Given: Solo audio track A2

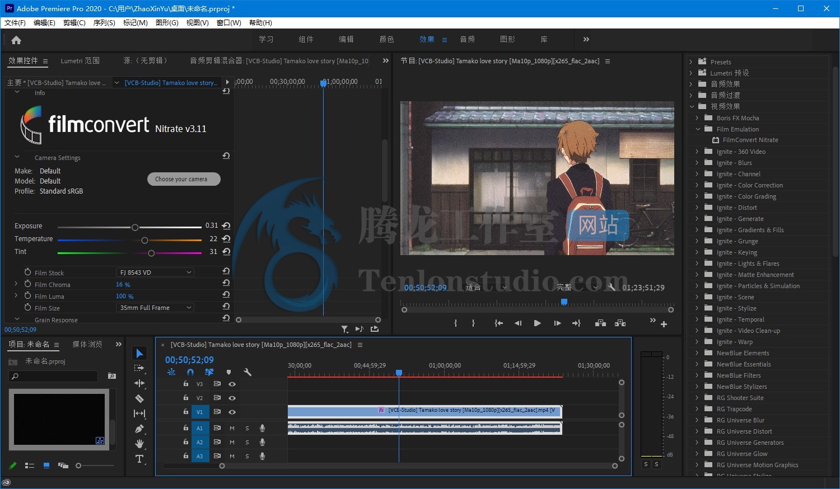Looking at the screenshot, I should 247,442.
